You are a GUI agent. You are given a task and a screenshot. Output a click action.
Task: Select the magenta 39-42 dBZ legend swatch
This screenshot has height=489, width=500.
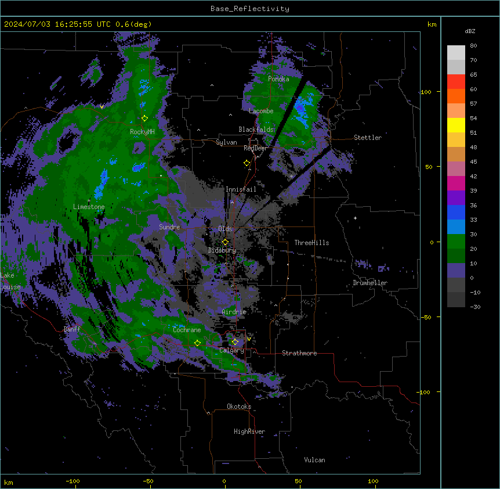pos(456,184)
